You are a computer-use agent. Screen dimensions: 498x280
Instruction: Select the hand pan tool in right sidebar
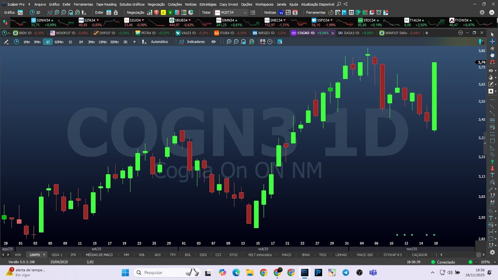click(492, 55)
